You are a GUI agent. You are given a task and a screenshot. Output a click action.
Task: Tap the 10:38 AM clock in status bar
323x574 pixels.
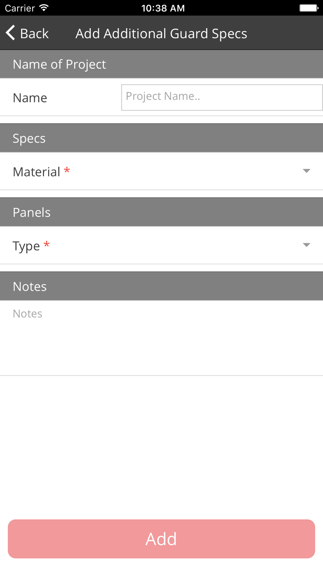tap(163, 8)
